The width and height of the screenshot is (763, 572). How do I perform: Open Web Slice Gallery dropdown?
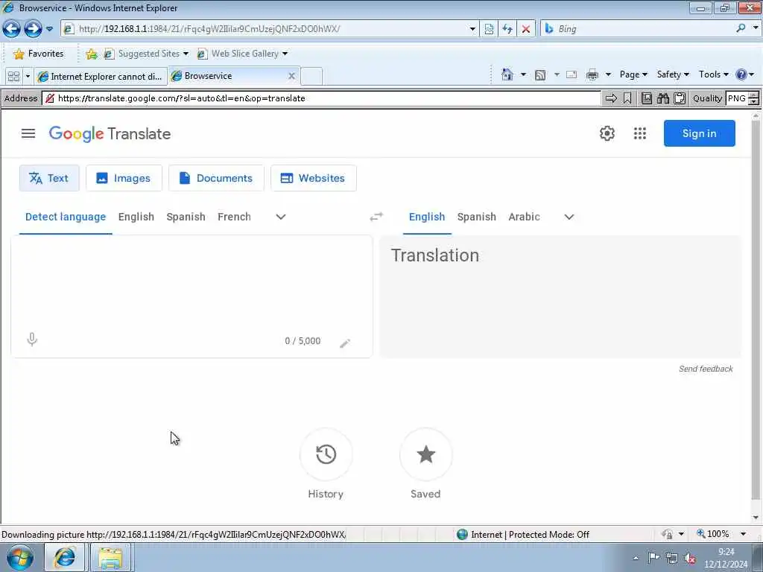pyautogui.click(x=243, y=54)
